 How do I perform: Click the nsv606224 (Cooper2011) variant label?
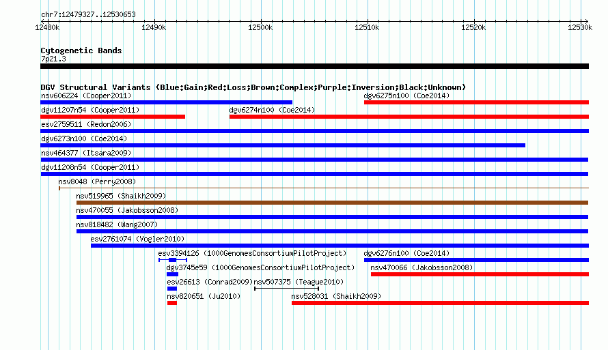[x=86, y=96]
